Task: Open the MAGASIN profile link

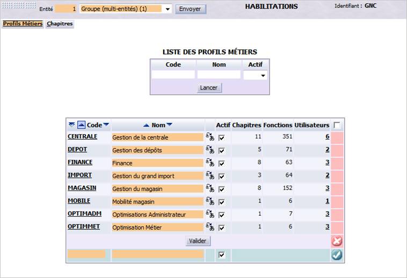Action: coord(82,188)
